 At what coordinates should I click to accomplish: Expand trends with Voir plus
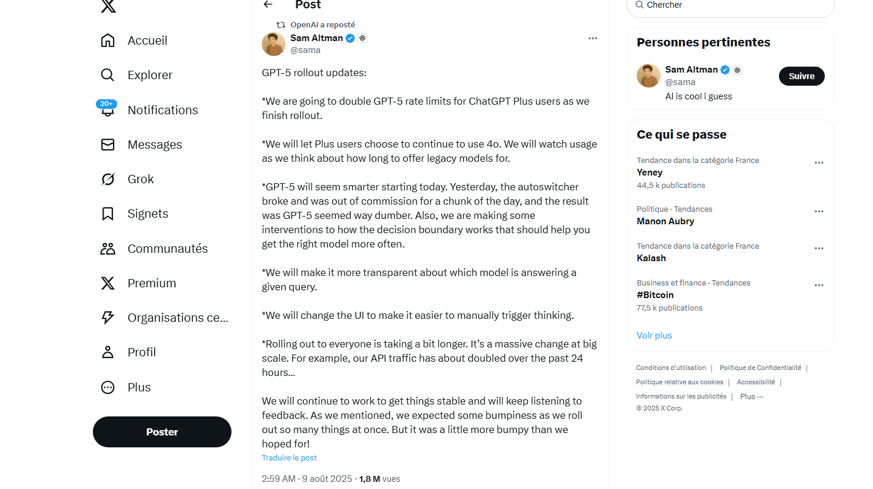[x=654, y=335]
